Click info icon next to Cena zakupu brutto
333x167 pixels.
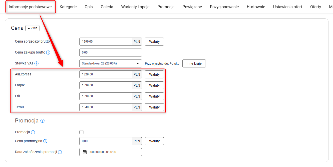tap(48, 53)
